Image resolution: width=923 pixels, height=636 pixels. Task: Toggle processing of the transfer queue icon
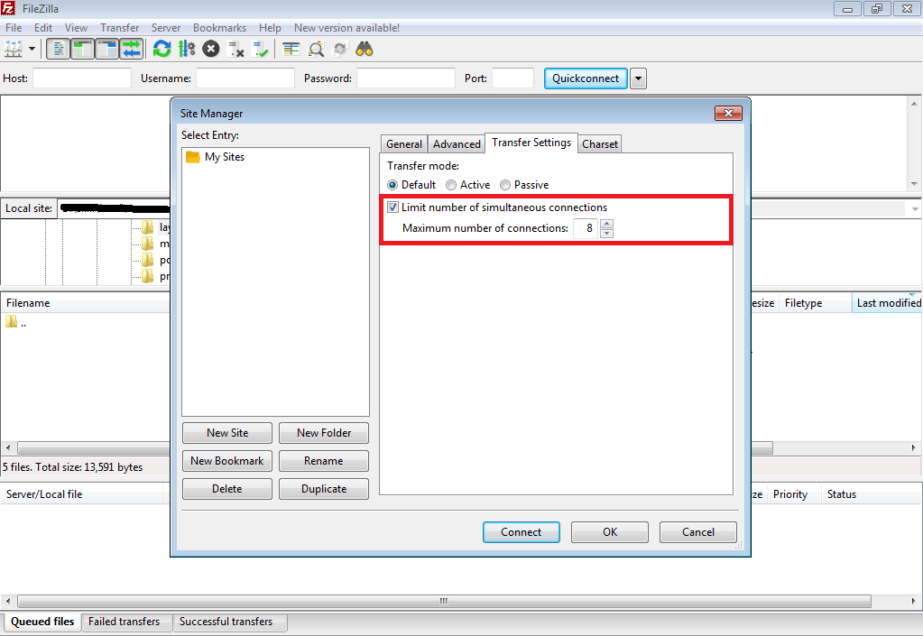coord(187,49)
